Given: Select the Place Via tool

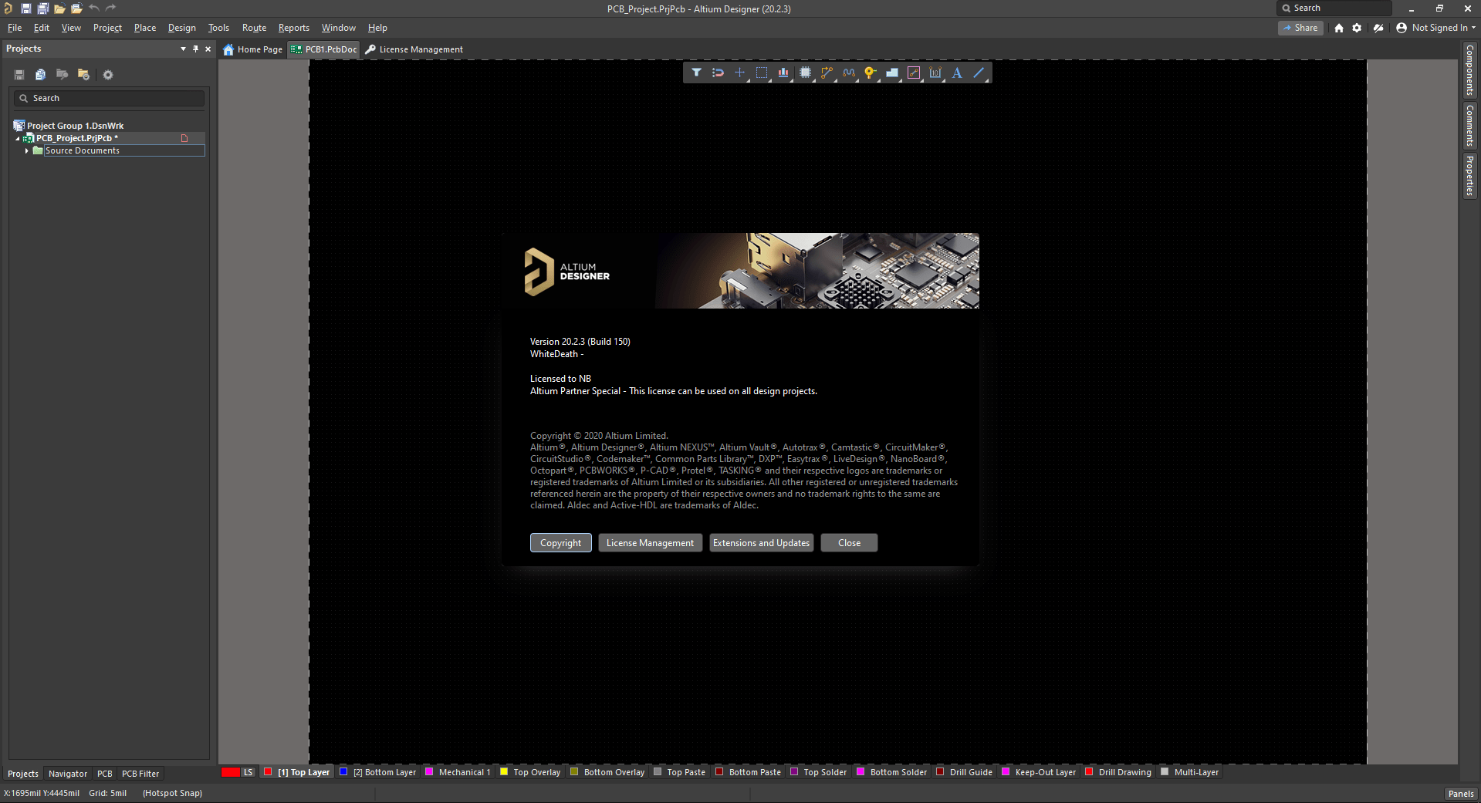Looking at the screenshot, I should (871, 73).
